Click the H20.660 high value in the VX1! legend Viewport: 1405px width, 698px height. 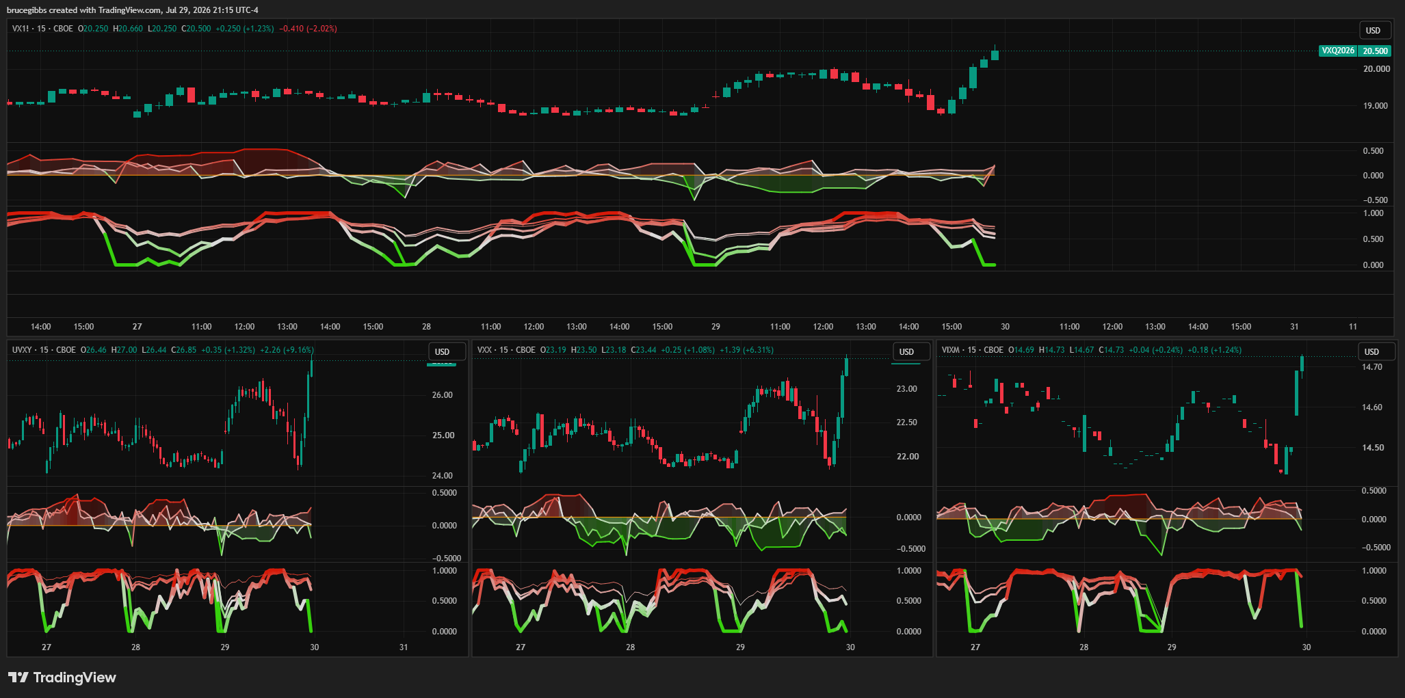tap(128, 29)
